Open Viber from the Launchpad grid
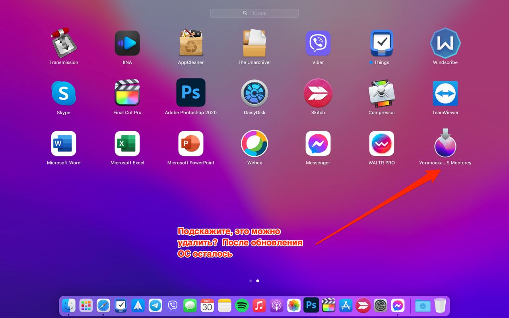Image resolution: width=509 pixels, height=318 pixels. pyautogui.click(x=318, y=43)
